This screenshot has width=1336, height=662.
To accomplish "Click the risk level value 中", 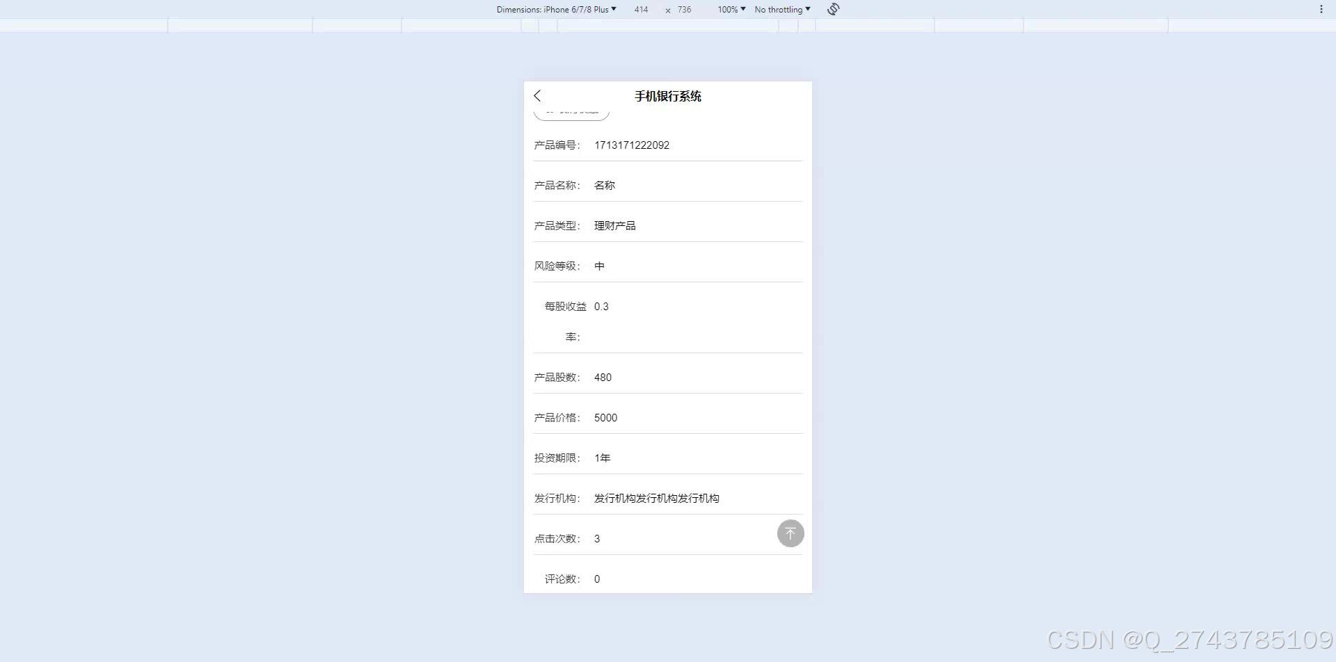I will tap(599, 266).
